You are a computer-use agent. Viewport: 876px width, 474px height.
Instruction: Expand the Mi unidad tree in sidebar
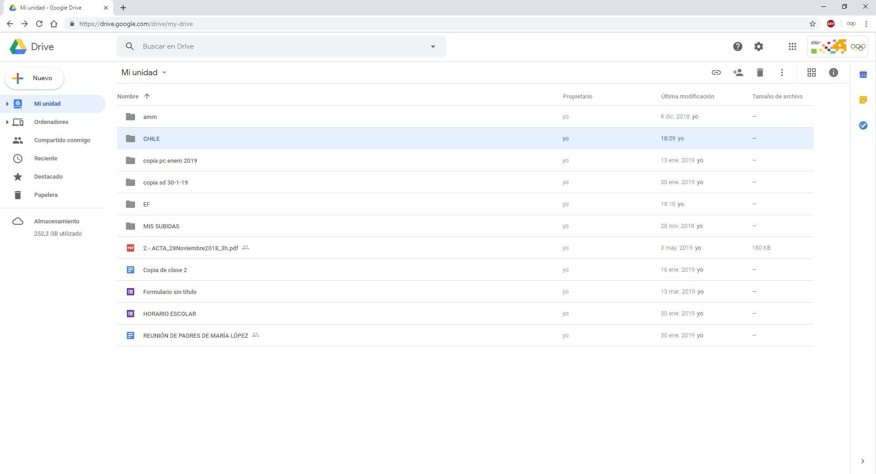pyautogui.click(x=7, y=104)
